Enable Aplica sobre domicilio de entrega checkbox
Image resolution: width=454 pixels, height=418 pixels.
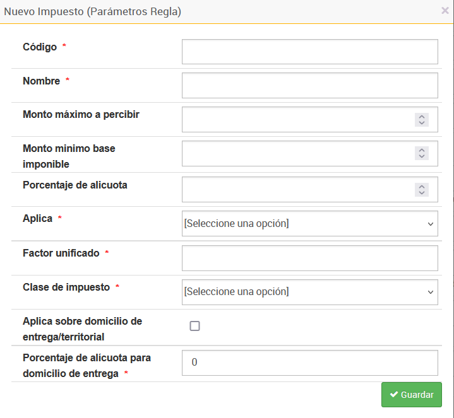[195, 326]
